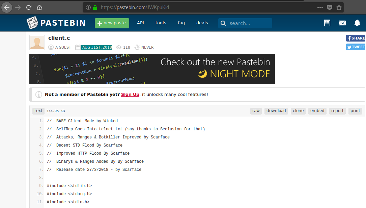Open the my pastes list icon

[327, 23]
